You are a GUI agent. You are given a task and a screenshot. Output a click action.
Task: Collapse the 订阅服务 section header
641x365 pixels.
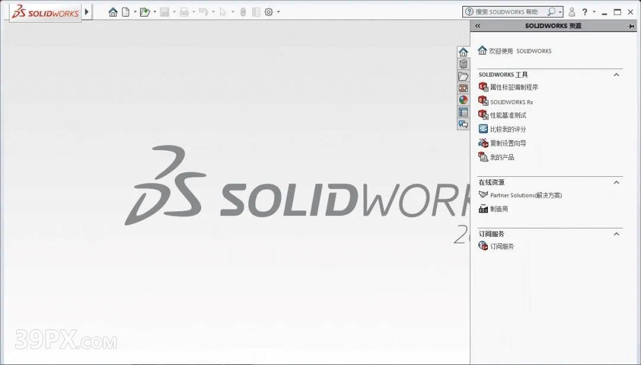point(616,234)
